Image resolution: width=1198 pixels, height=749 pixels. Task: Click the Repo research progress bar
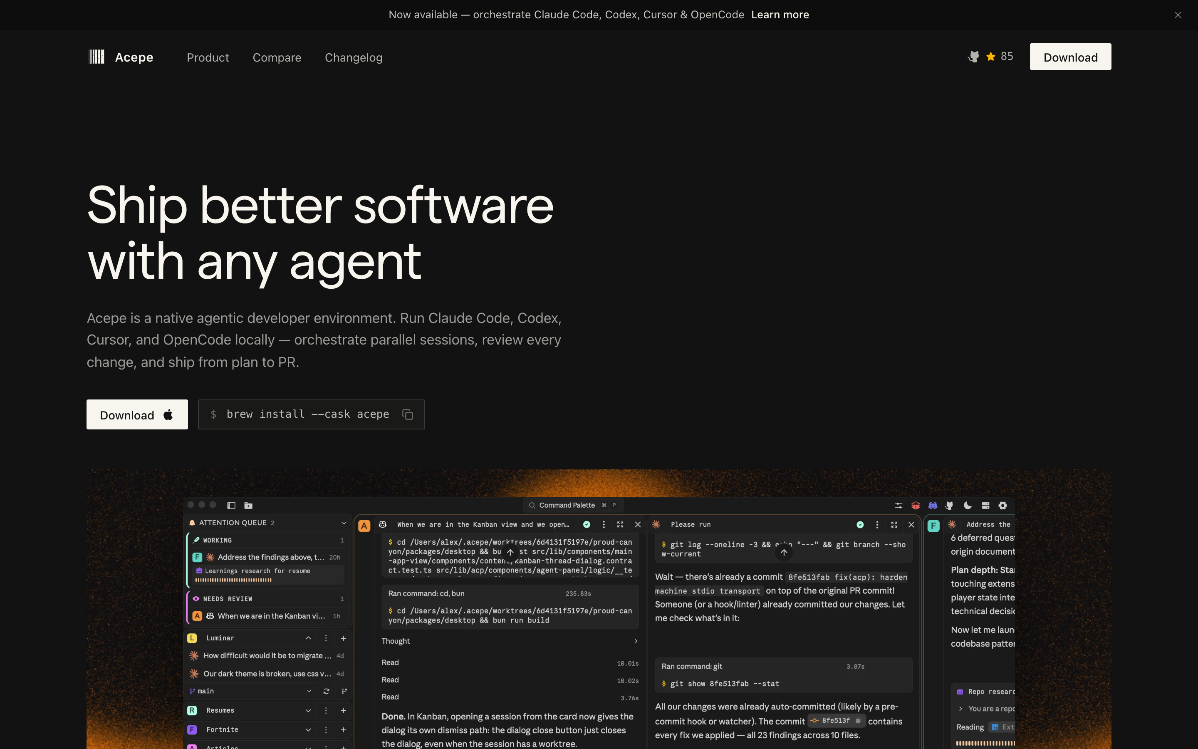coord(985,743)
